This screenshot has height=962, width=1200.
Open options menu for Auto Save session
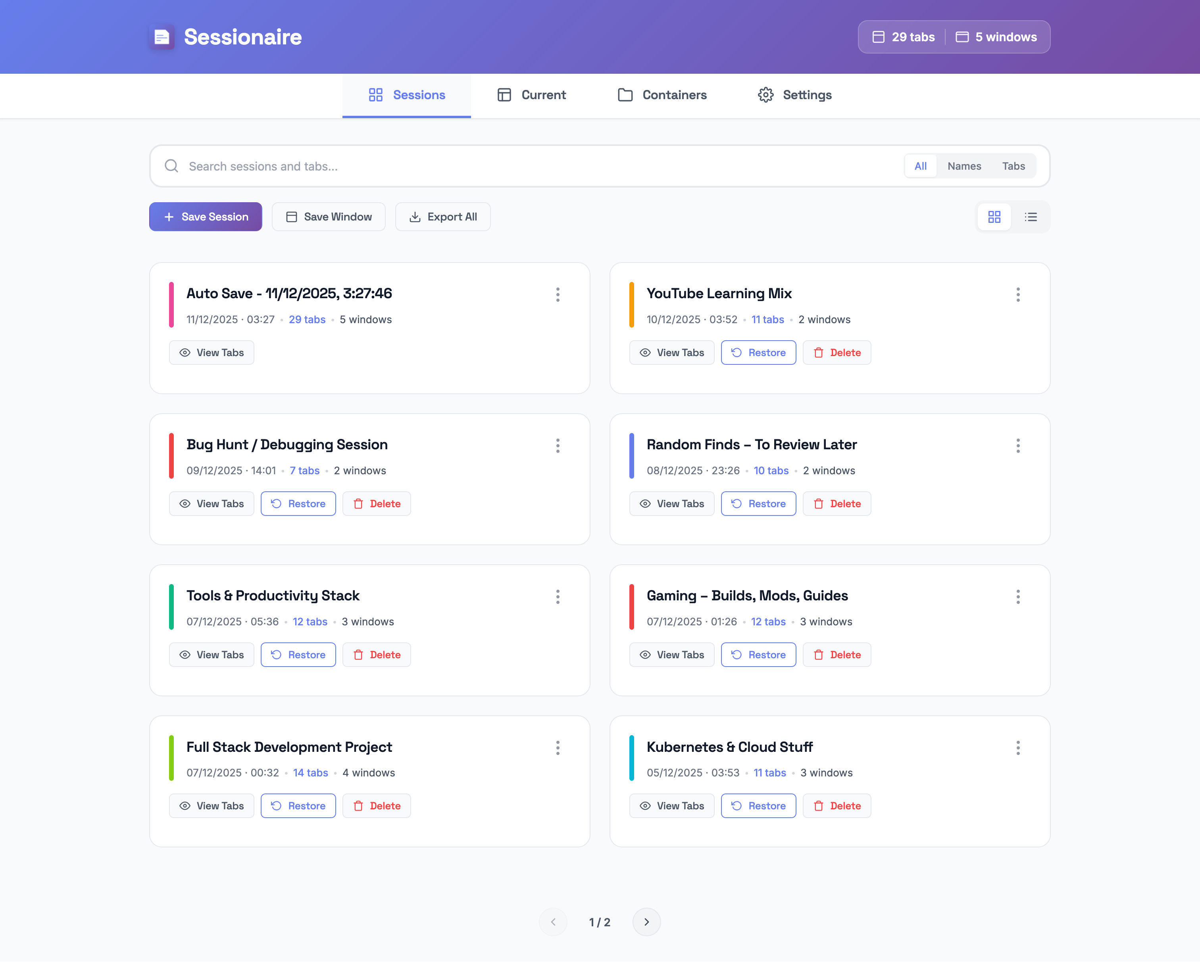point(558,295)
